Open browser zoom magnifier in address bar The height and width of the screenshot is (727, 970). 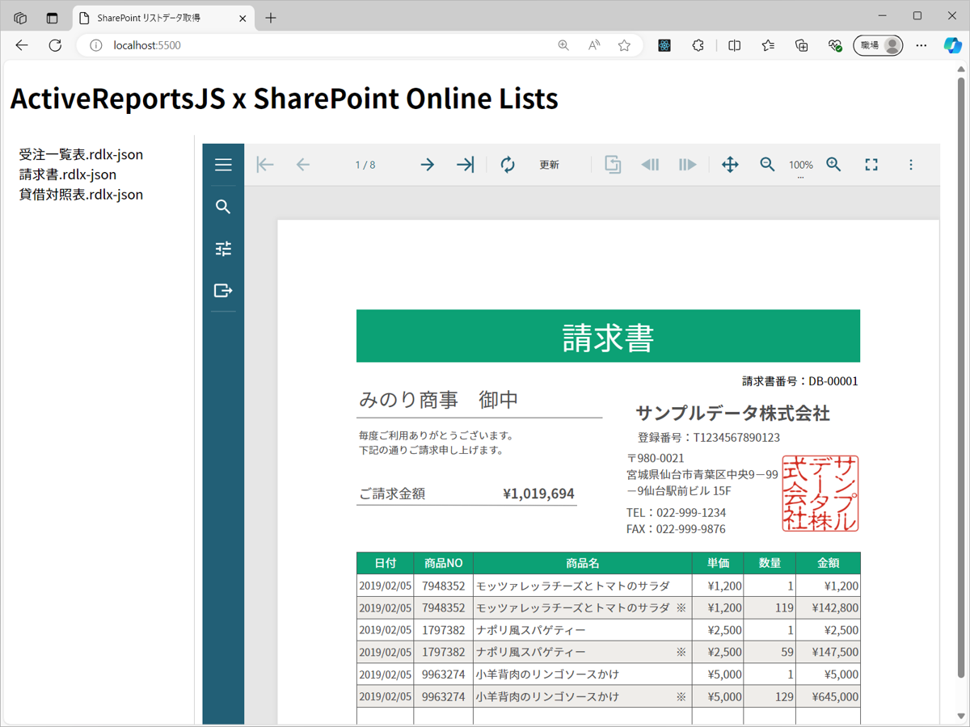point(563,45)
